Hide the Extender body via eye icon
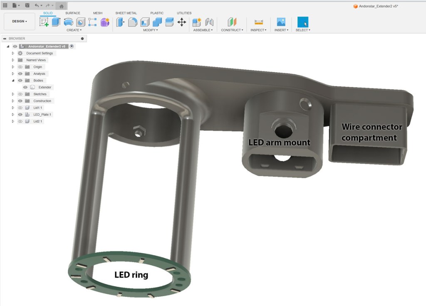Image resolution: width=426 pixels, height=306 pixels. pyautogui.click(x=25, y=87)
